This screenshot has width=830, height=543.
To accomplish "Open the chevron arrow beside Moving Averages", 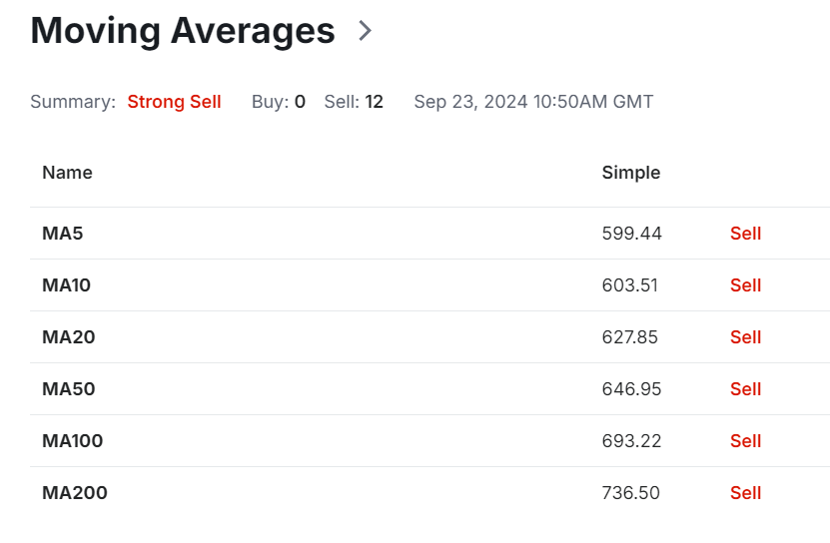I will coord(365,30).
